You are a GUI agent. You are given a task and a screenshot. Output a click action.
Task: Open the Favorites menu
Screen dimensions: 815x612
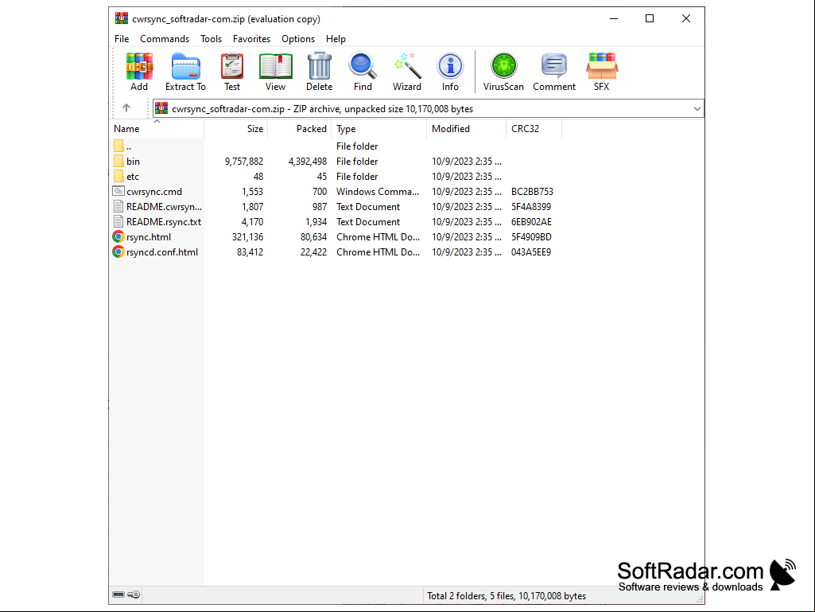pos(251,39)
